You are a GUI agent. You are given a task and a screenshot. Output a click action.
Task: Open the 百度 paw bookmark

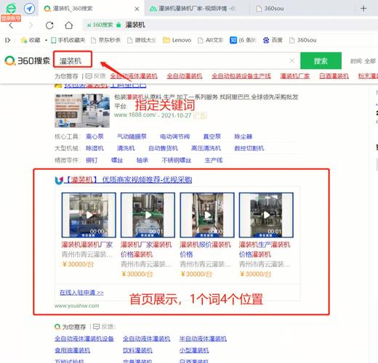[273, 40]
